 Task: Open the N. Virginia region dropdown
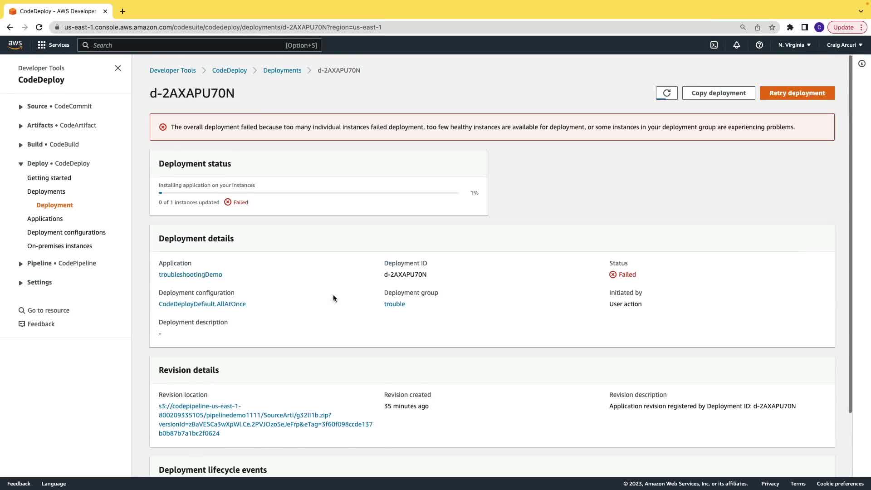pyautogui.click(x=794, y=45)
